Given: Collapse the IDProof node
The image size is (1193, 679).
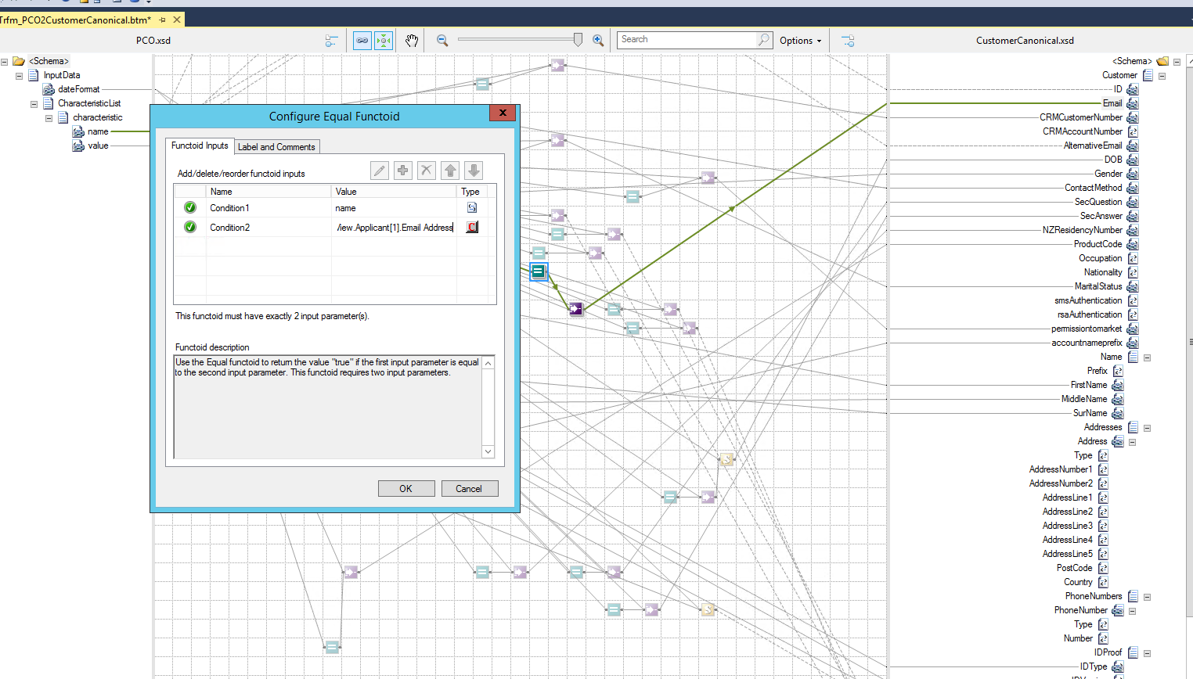Looking at the screenshot, I should tap(1148, 653).
